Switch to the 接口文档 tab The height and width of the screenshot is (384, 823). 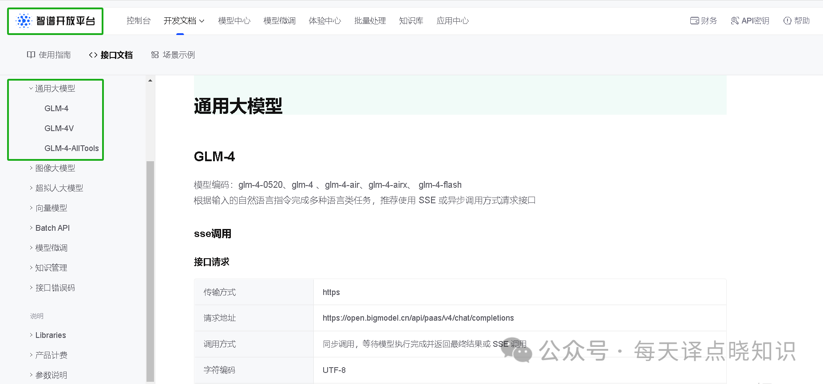(111, 55)
